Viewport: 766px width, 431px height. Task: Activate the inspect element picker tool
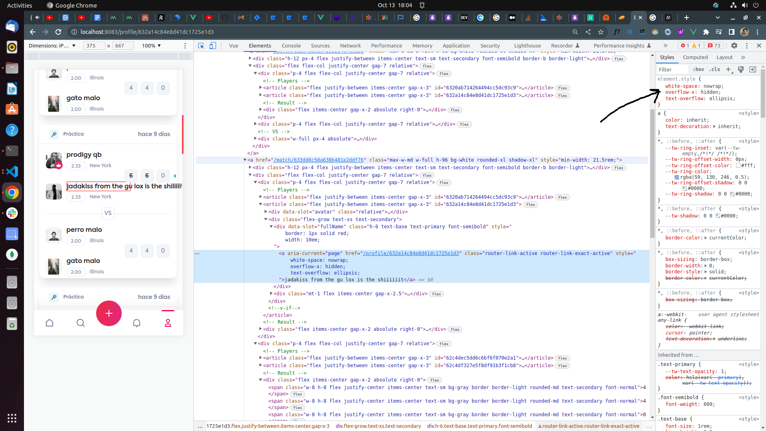coord(201,45)
